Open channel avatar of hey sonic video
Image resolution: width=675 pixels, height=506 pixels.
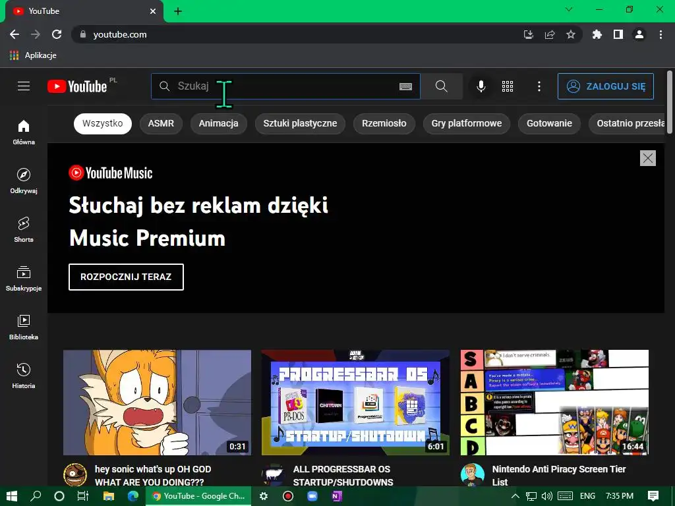coord(75,474)
